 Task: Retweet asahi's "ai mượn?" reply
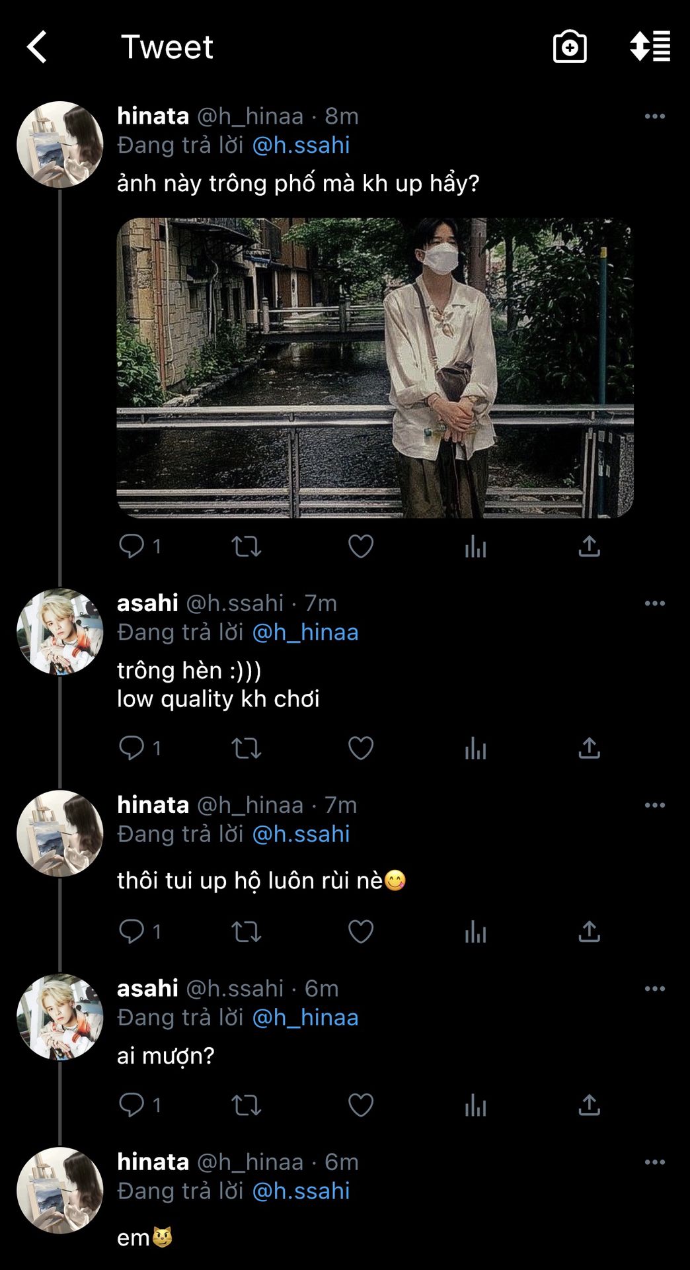click(x=246, y=1105)
